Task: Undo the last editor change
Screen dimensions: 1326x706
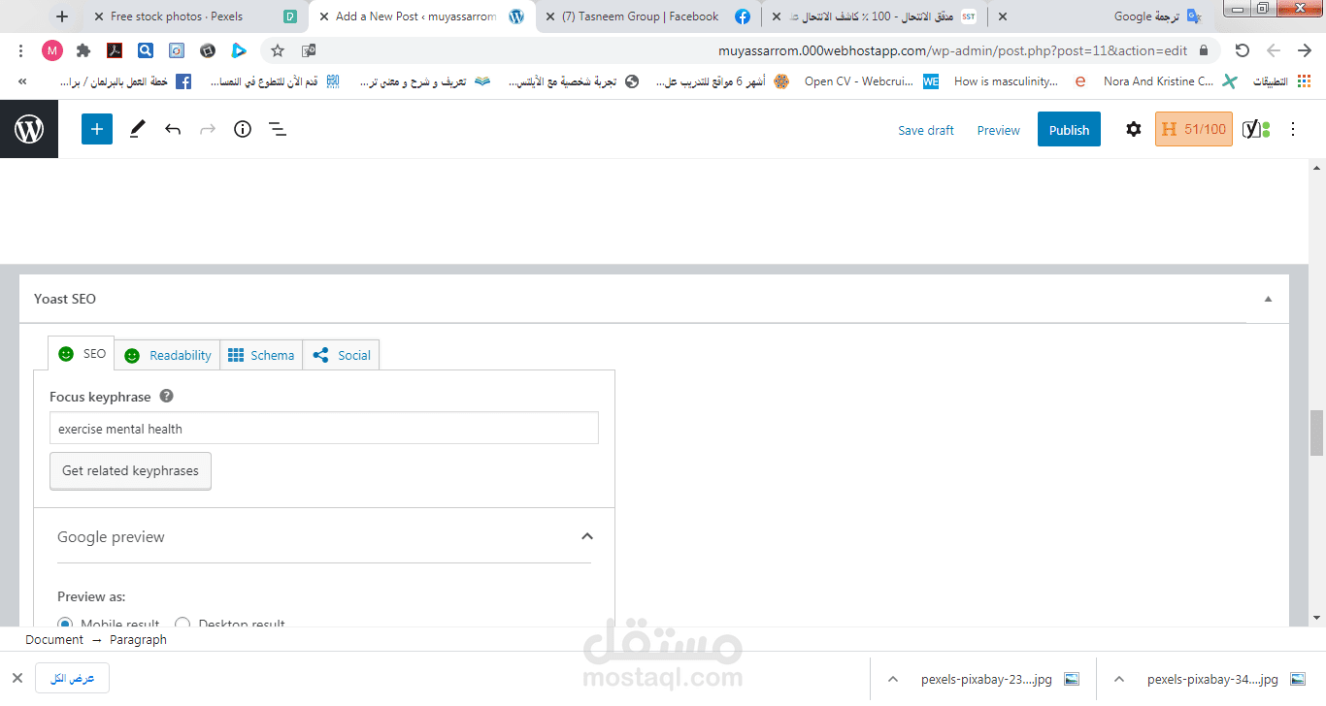Action: click(173, 129)
